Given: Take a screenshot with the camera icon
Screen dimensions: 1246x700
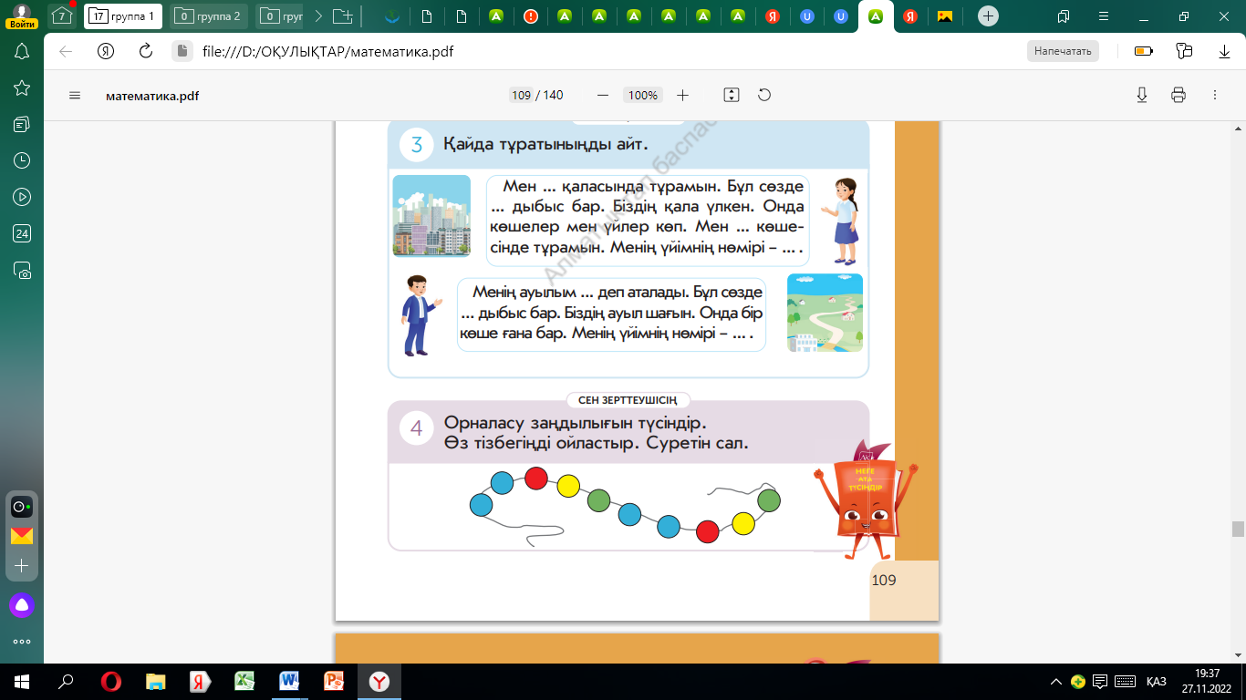Looking at the screenshot, I should click(x=22, y=270).
